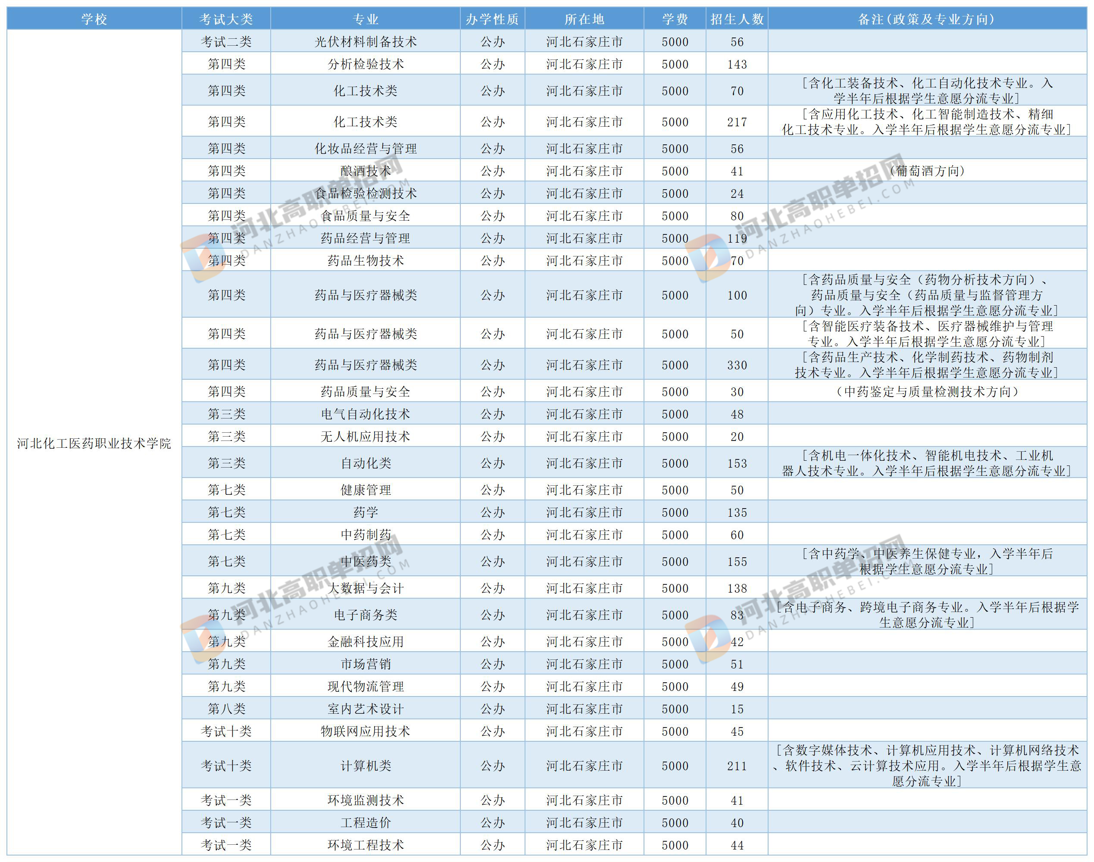The image size is (1094, 862).
Task: Select the 药品生物技术 major cell
Action: [x=366, y=260]
